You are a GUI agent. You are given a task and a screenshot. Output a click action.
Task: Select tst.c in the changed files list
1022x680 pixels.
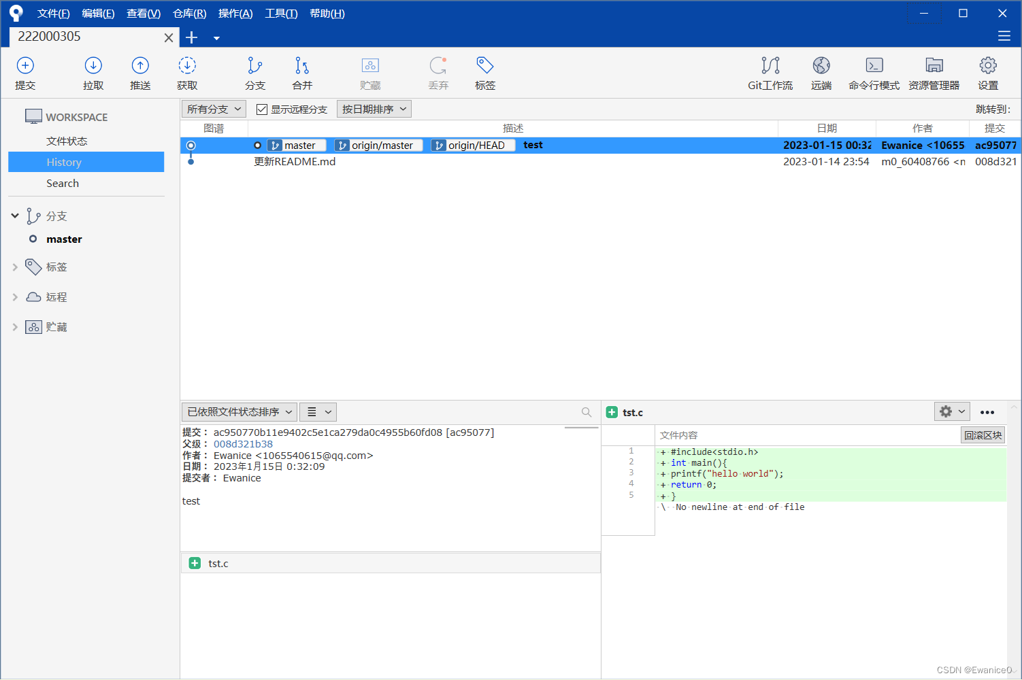pos(391,563)
